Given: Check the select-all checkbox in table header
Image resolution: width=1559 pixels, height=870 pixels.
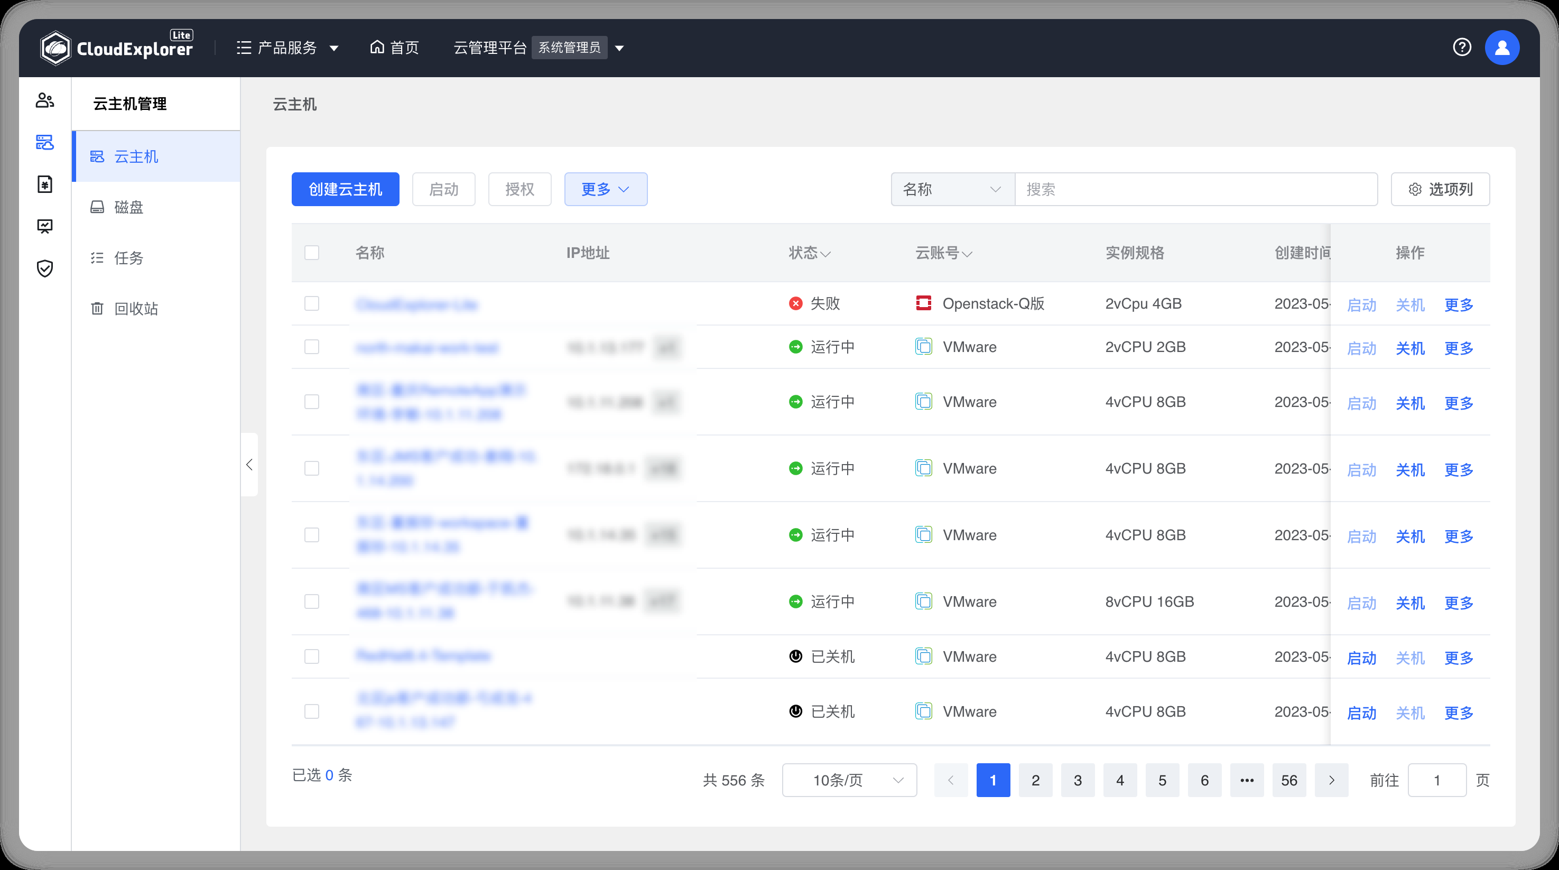Looking at the screenshot, I should click(312, 253).
